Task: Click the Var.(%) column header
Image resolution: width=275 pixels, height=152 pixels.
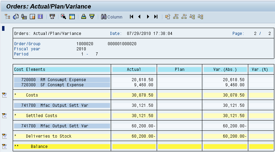Action: [x=261, y=69]
